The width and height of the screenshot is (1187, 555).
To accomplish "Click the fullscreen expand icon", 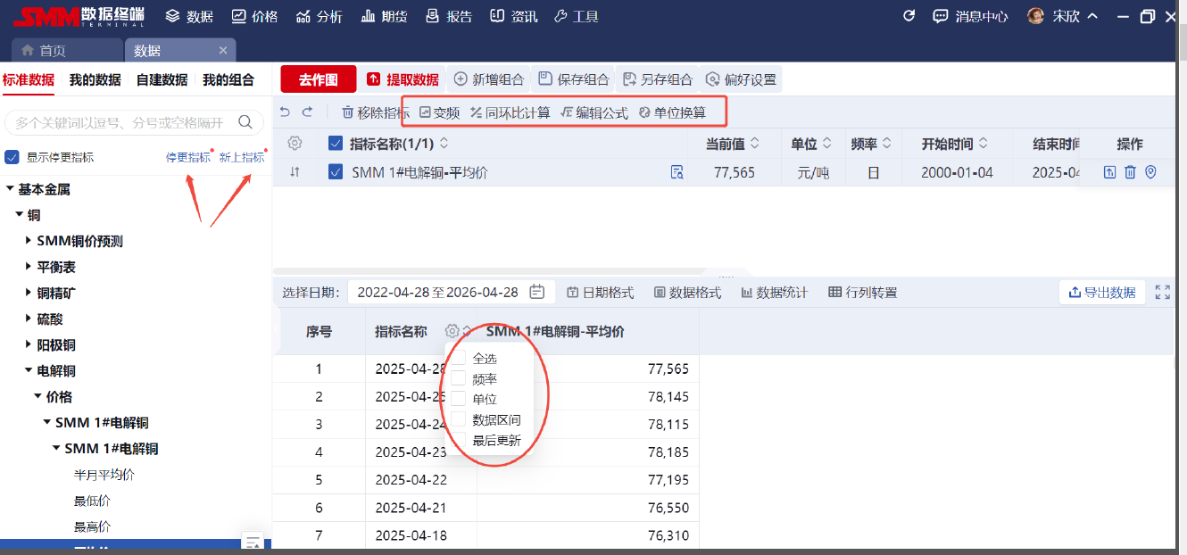I will pos(1162,292).
